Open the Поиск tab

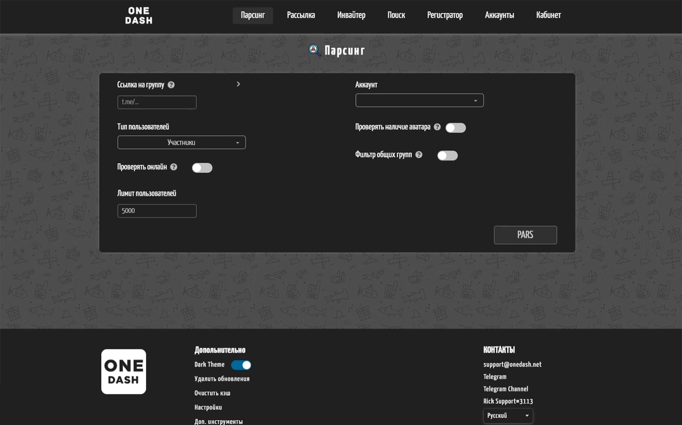(396, 15)
